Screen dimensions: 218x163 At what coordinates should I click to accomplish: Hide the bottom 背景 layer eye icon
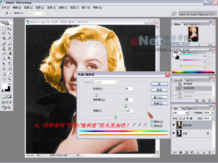[174, 133]
